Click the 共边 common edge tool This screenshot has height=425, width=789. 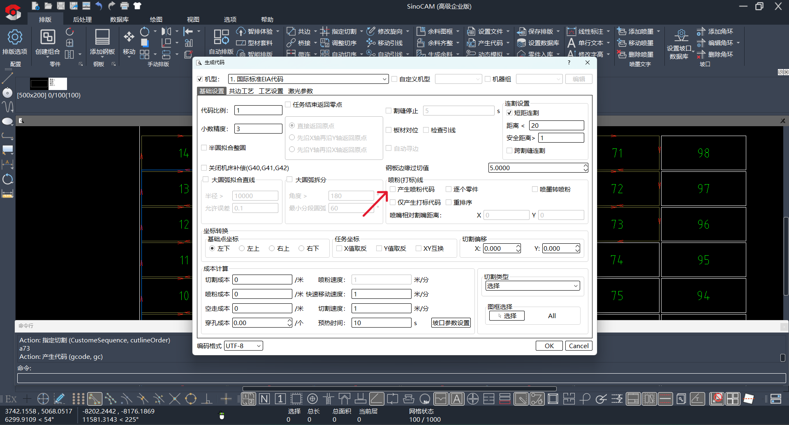299,31
